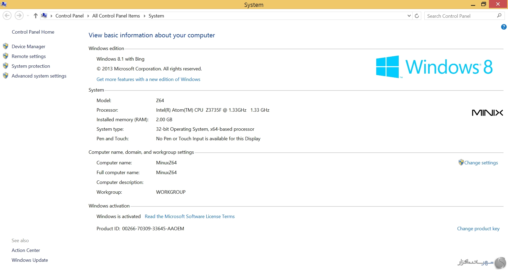Click the Forward navigation arrow
This screenshot has height=271, width=508.
click(19, 16)
